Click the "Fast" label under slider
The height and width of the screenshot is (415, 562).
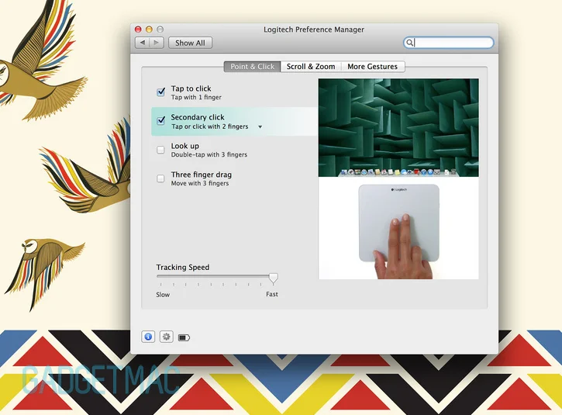(x=271, y=294)
